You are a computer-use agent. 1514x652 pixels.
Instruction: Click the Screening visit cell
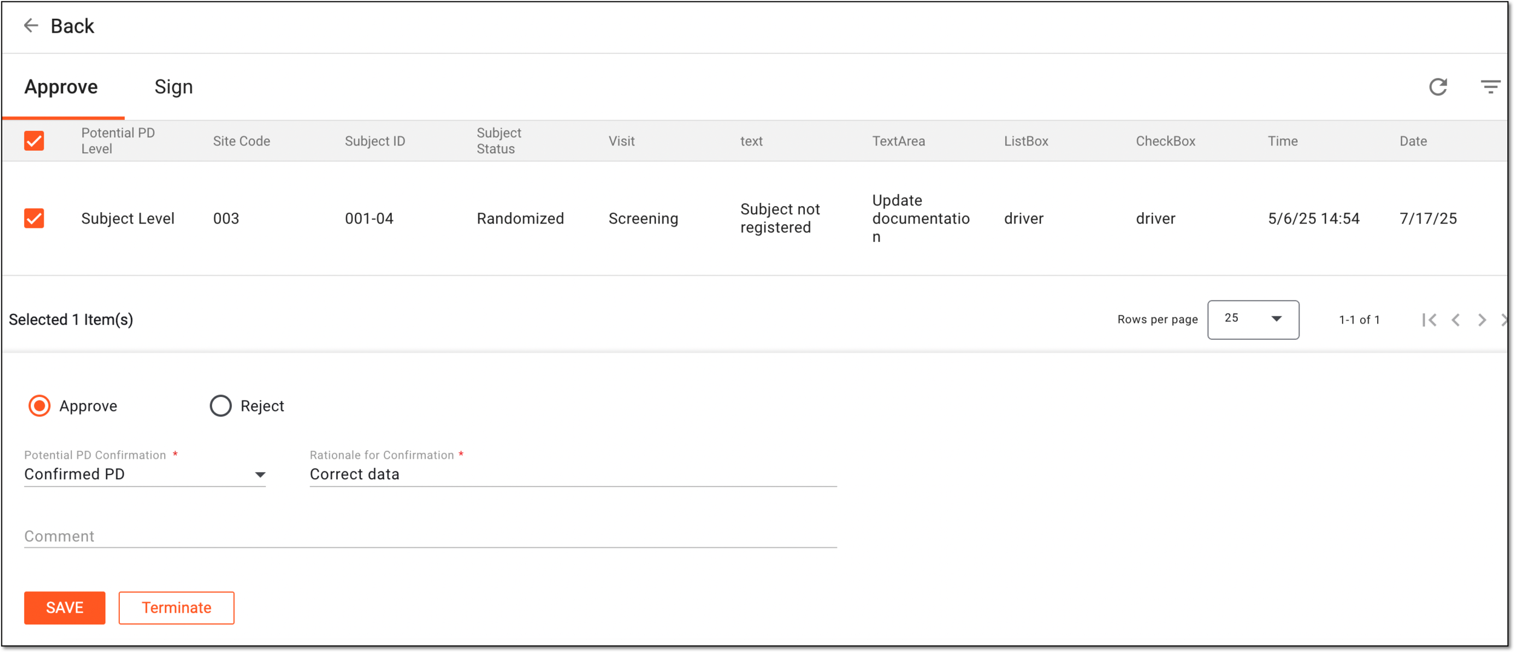(x=643, y=218)
